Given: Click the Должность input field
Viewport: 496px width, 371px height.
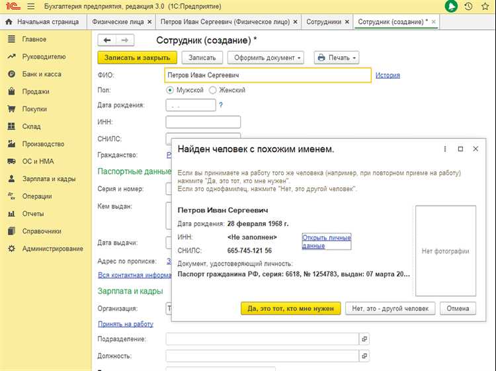Looking at the screenshot, I should (x=263, y=356).
